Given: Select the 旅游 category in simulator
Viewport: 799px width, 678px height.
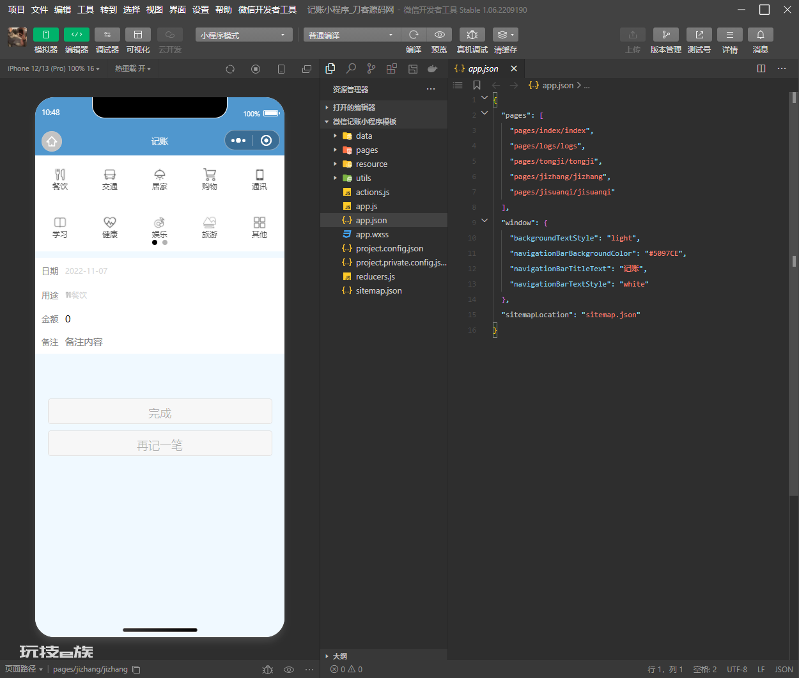Looking at the screenshot, I should pyautogui.click(x=210, y=227).
